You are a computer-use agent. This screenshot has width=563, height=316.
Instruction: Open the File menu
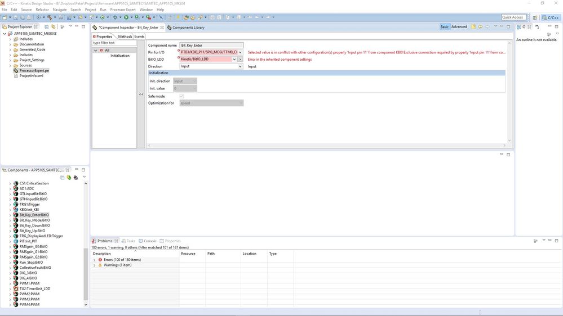5,10
